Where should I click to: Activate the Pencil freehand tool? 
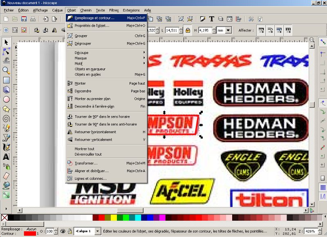pyautogui.click(x=6, y=128)
